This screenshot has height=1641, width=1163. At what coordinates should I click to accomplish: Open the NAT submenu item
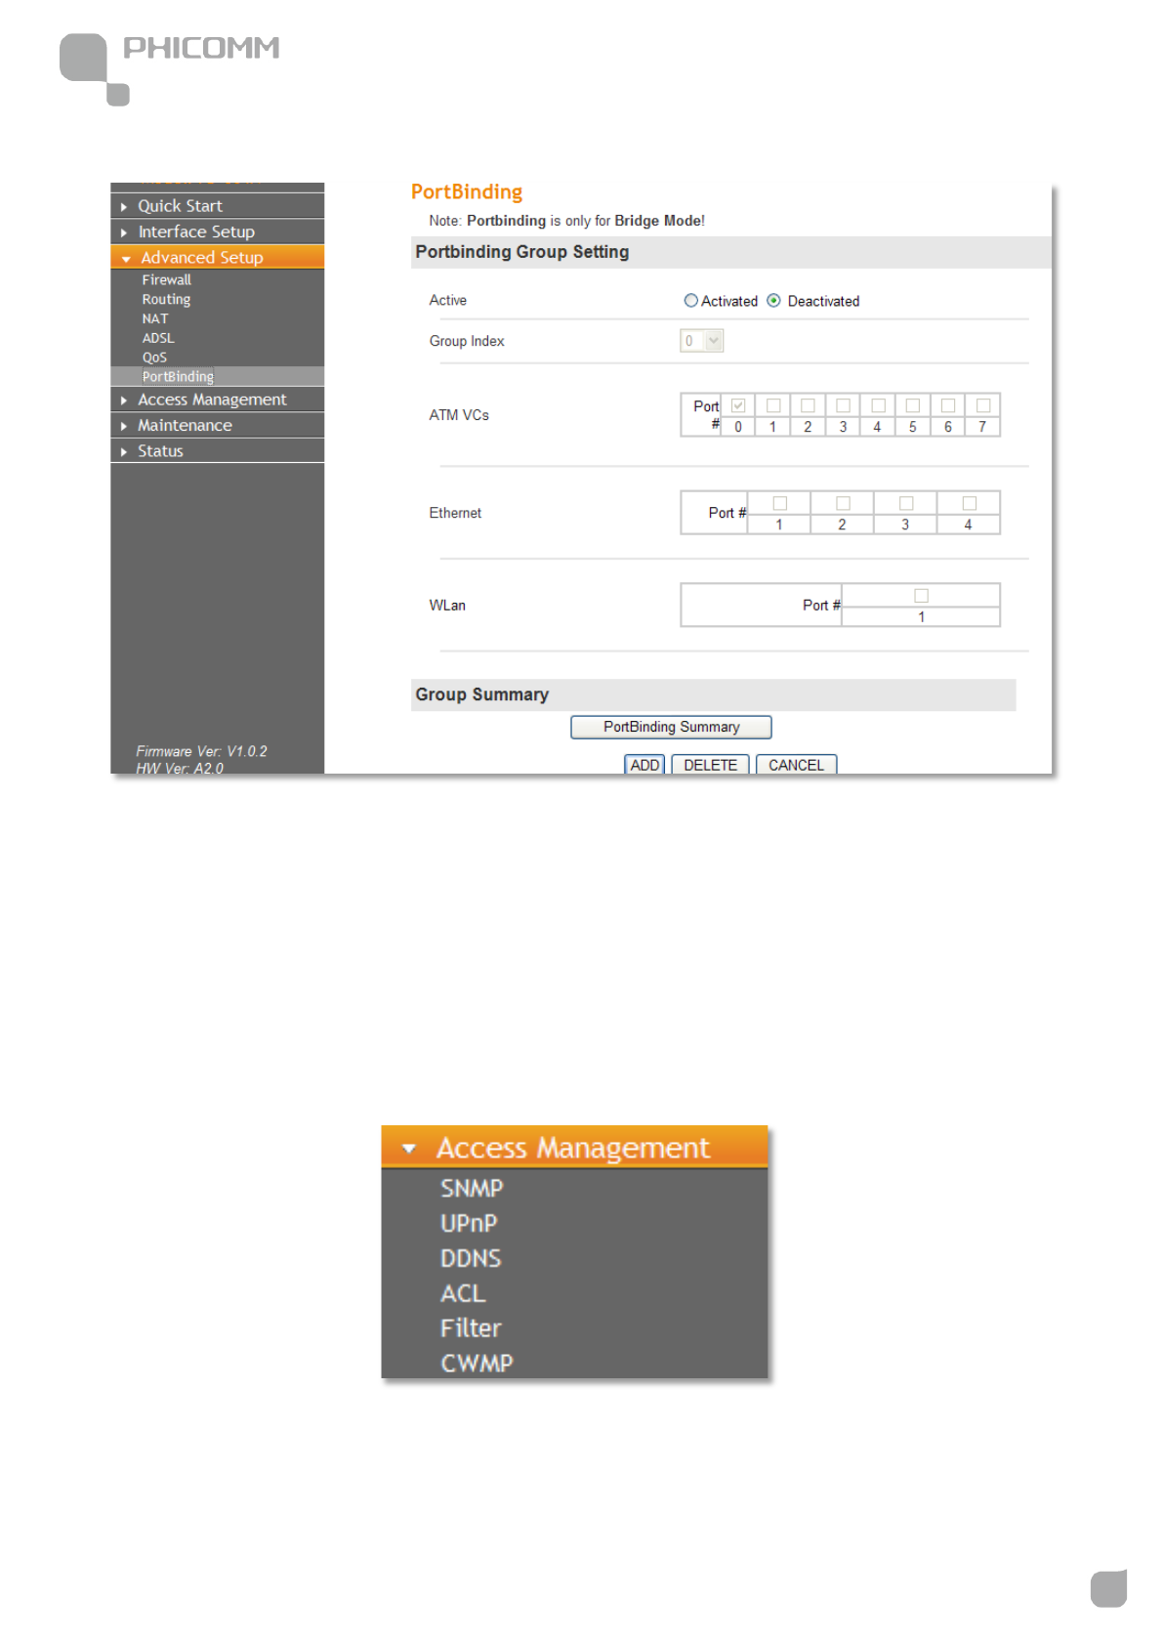tap(155, 318)
